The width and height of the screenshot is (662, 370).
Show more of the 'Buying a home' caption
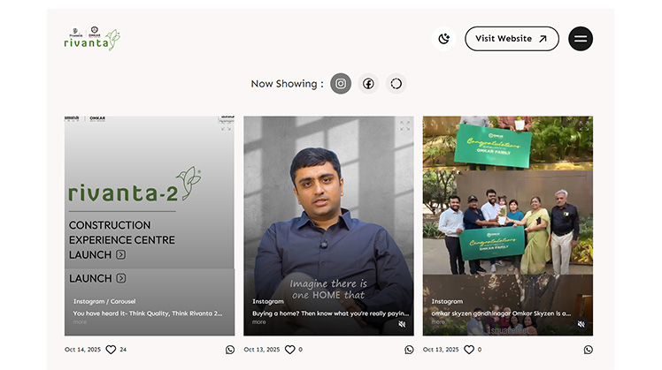[259, 322]
